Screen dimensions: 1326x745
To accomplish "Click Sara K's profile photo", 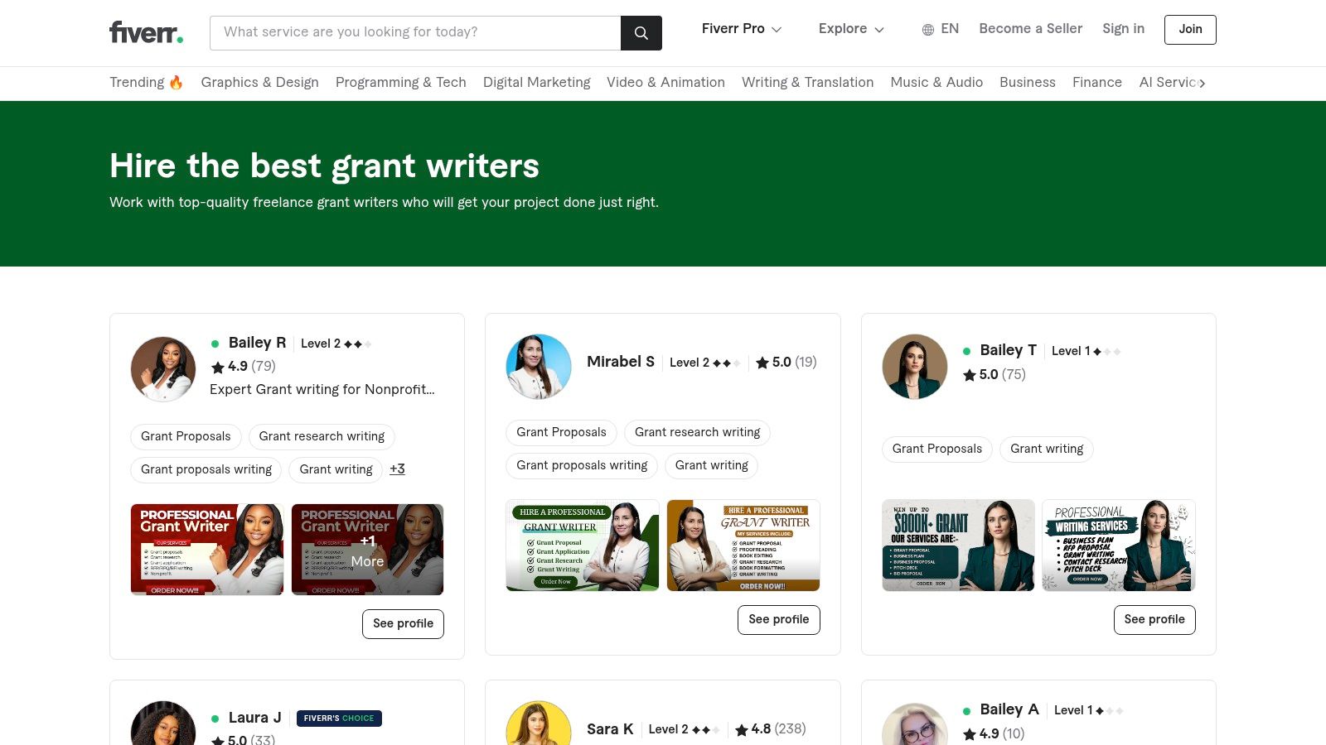I will click(x=539, y=723).
